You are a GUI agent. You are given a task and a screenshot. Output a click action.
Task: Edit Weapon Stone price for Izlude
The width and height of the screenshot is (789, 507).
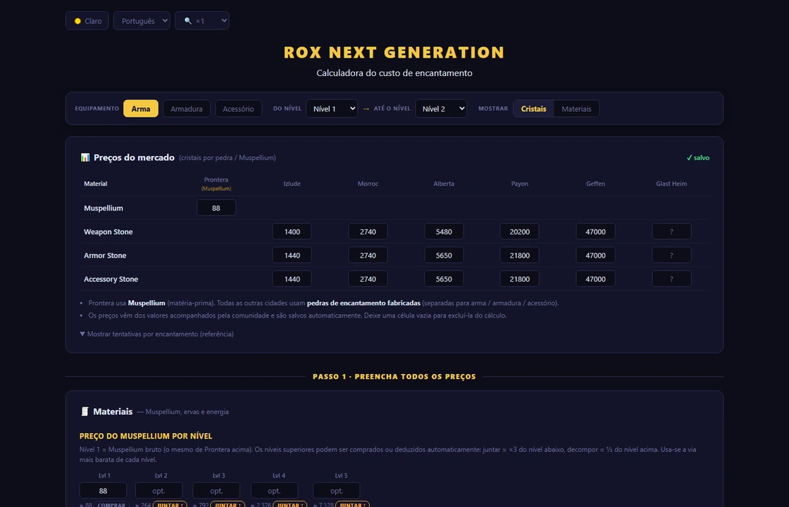point(292,232)
